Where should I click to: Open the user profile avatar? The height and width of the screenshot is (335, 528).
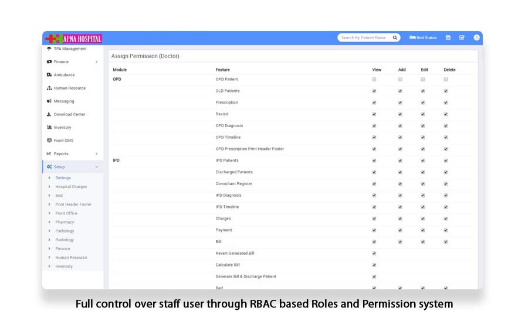(476, 37)
